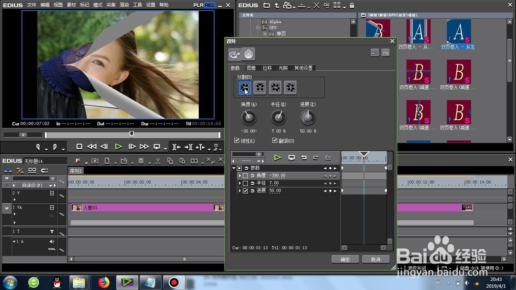Click the scissors cut icon in timeline toolbar
Image resolution: width=516 pixels, height=290 pixels.
157,161
